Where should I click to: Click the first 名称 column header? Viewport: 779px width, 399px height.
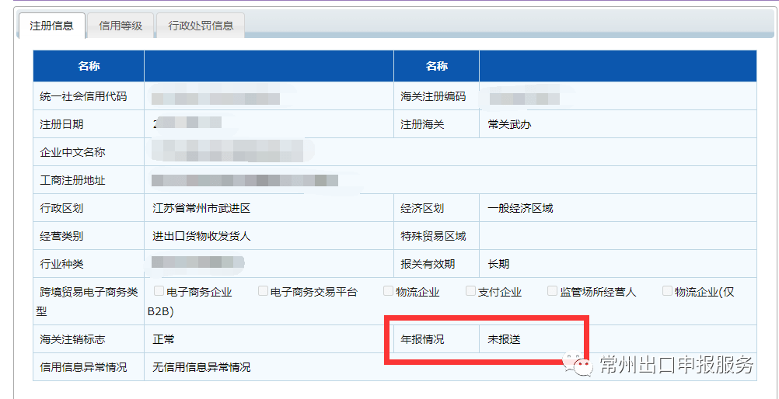coord(89,66)
